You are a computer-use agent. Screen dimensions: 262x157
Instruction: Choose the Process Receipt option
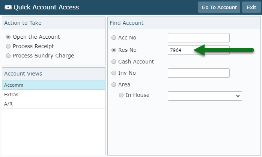(x=8, y=46)
